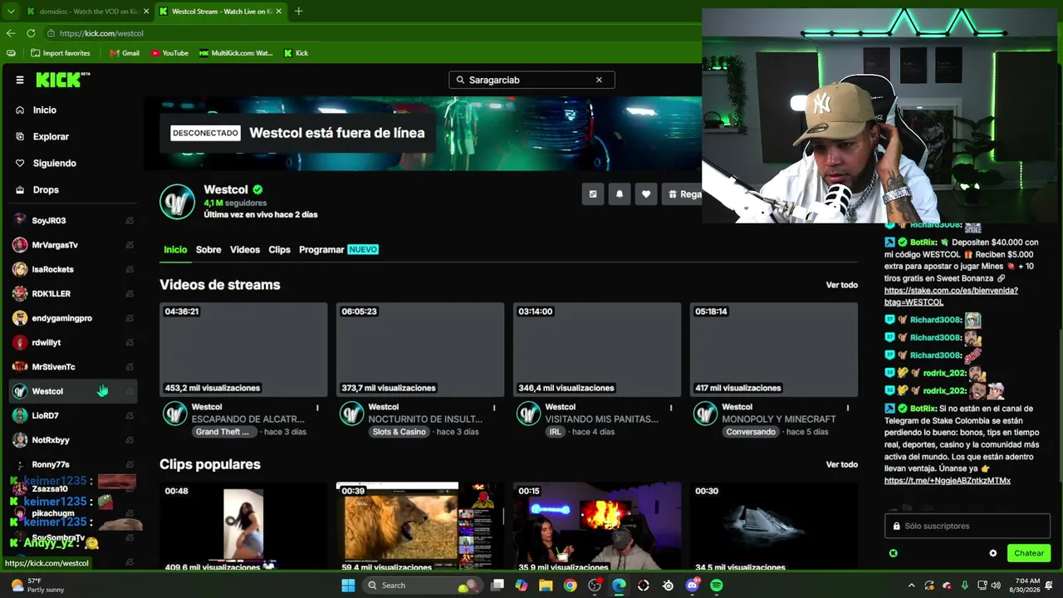
Task: Switch to the Clips tab
Action: 280,249
